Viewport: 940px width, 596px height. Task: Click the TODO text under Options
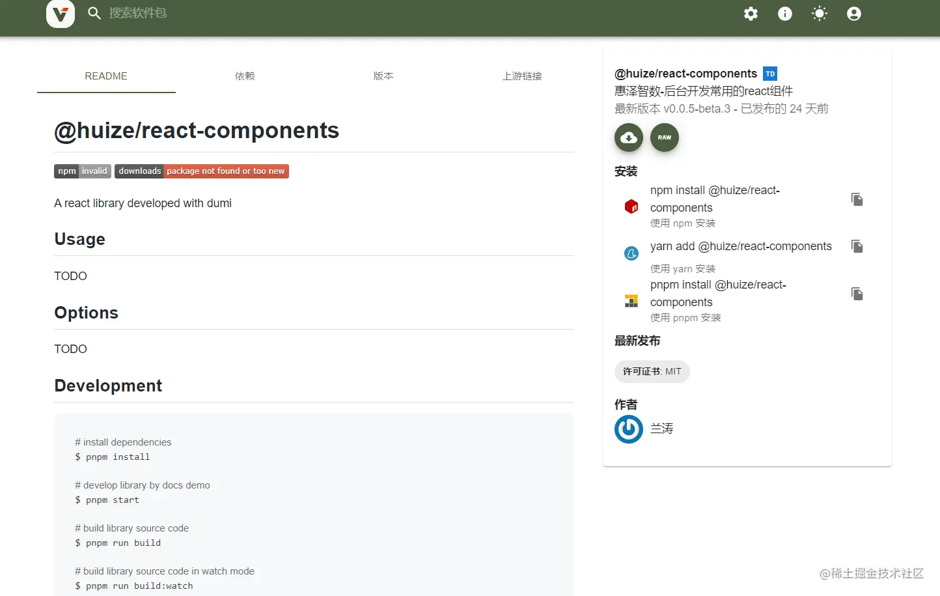tap(70, 349)
